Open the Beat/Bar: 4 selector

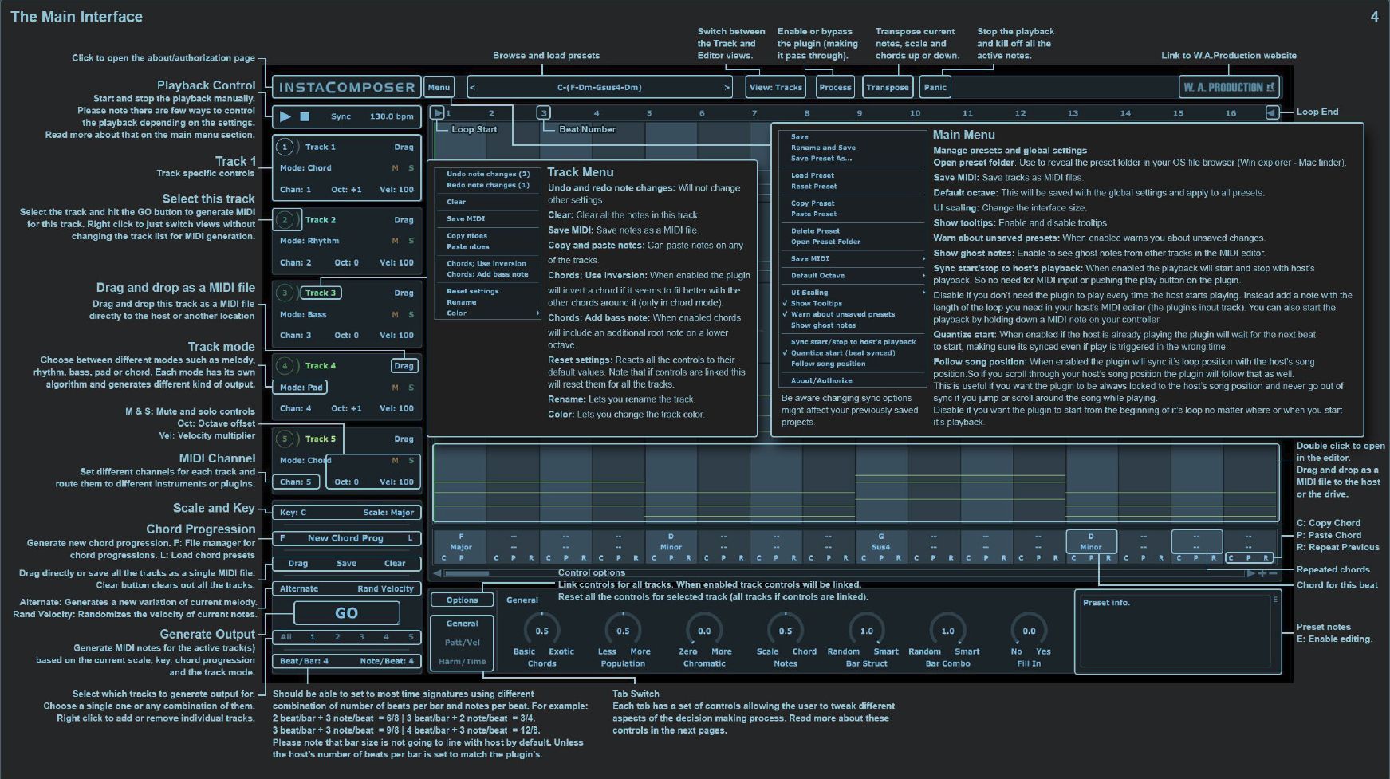[304, 661]
